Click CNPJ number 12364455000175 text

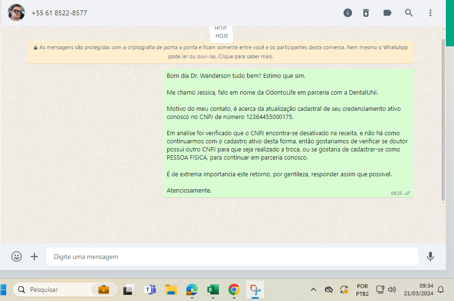pyautogui.click(x=269, y=117)
